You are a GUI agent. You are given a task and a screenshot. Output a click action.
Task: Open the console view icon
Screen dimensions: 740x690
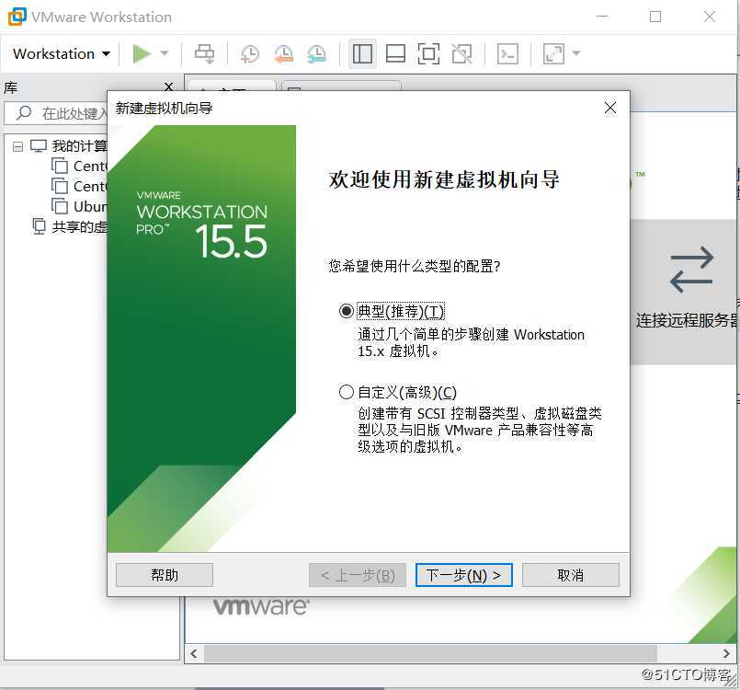pyautogui.click(x=507, y=54)
